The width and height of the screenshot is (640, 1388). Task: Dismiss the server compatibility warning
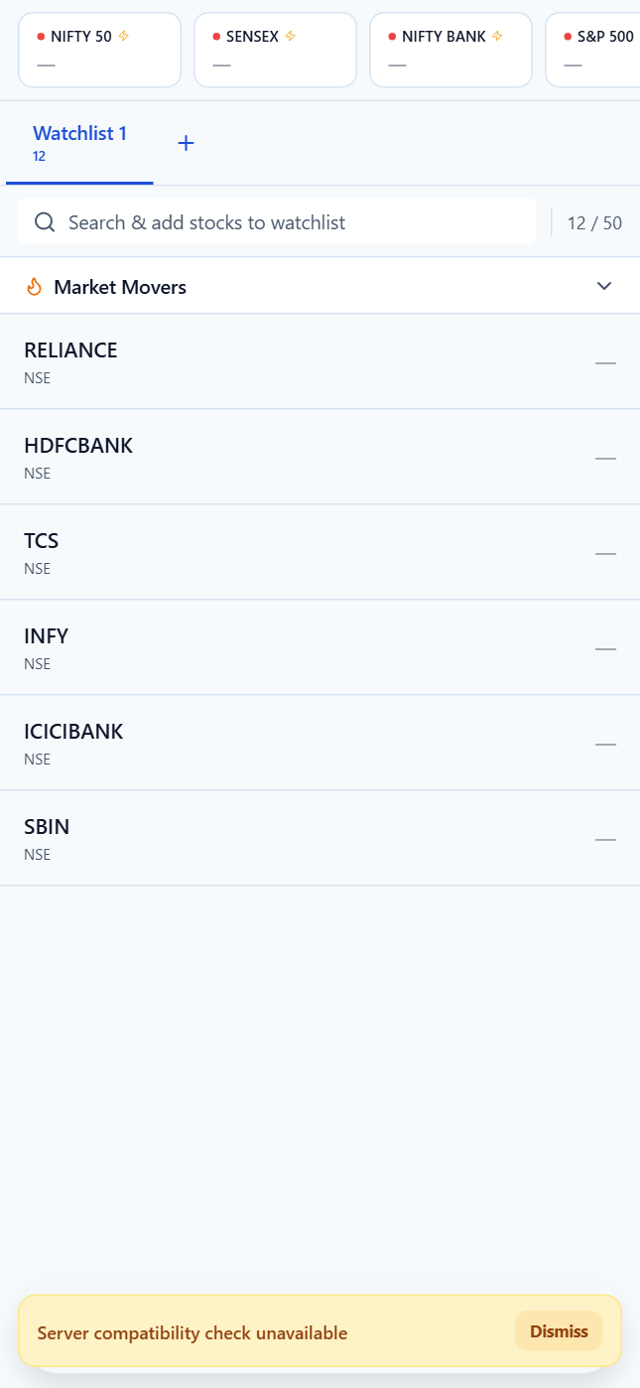pyautogui.click(x=558, y=1331)
